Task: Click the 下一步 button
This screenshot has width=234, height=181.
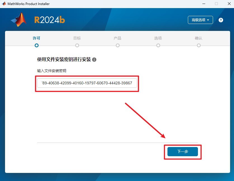Action: coord(183,151)
